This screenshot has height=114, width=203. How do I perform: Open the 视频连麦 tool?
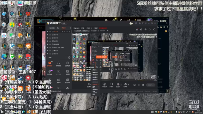(49, 72)
